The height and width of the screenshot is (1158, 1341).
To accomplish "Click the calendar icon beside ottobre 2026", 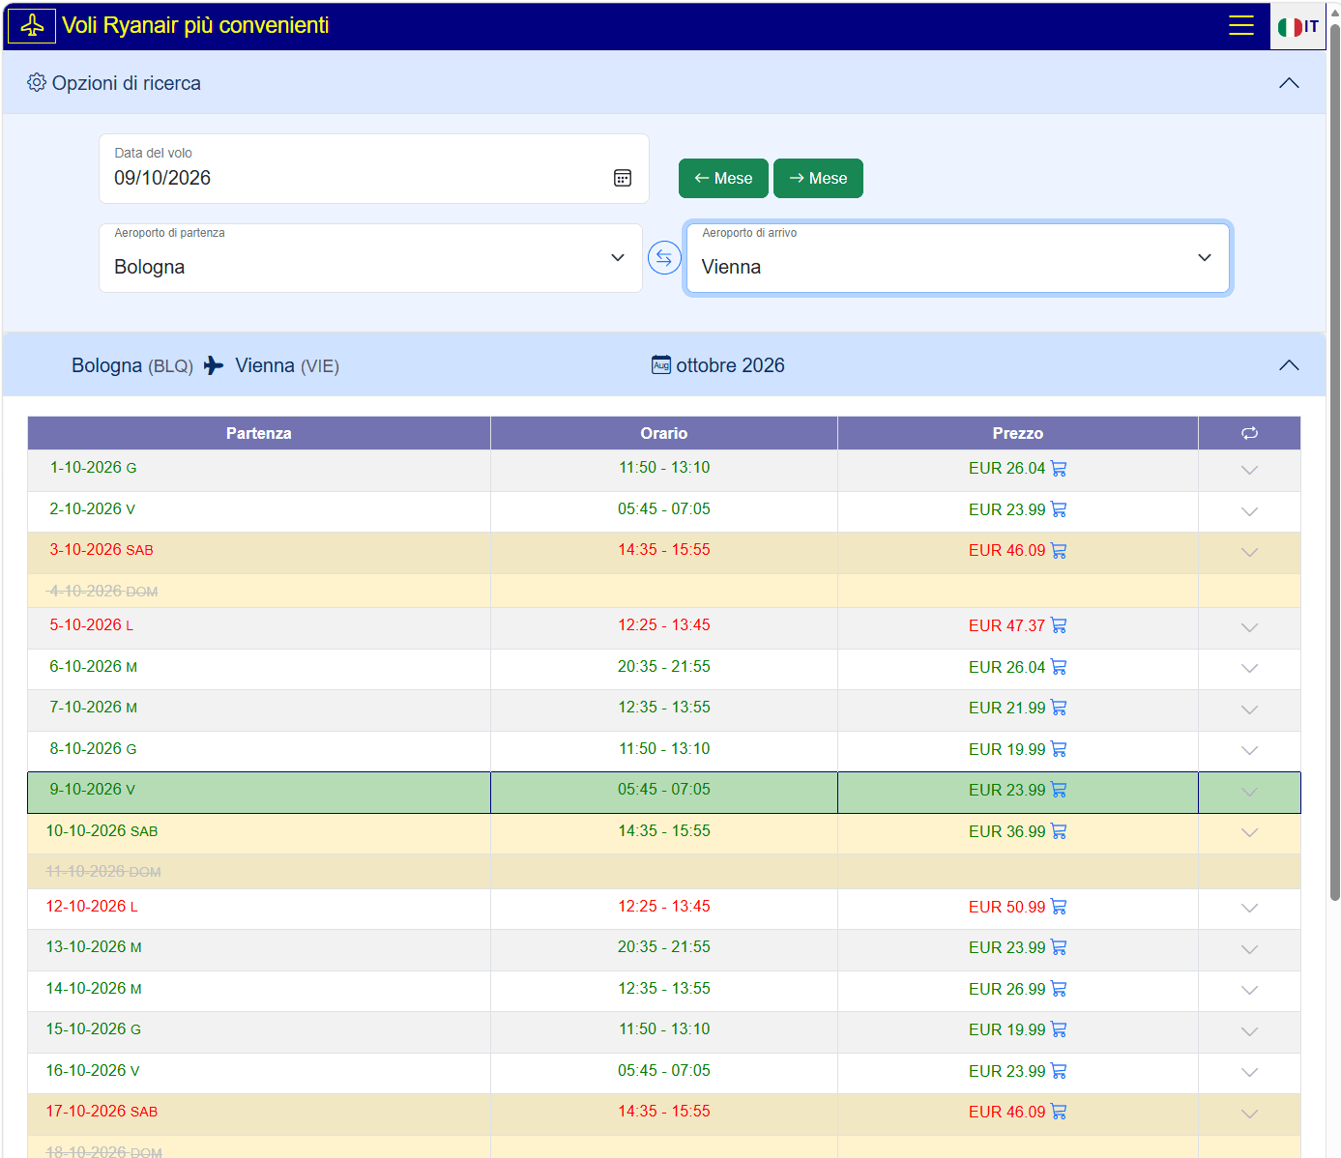I will point(661,365).
